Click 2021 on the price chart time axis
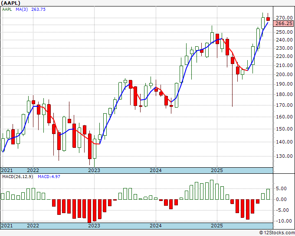The height and width of the screenshot is (236, 295). (x=7, y=170)
